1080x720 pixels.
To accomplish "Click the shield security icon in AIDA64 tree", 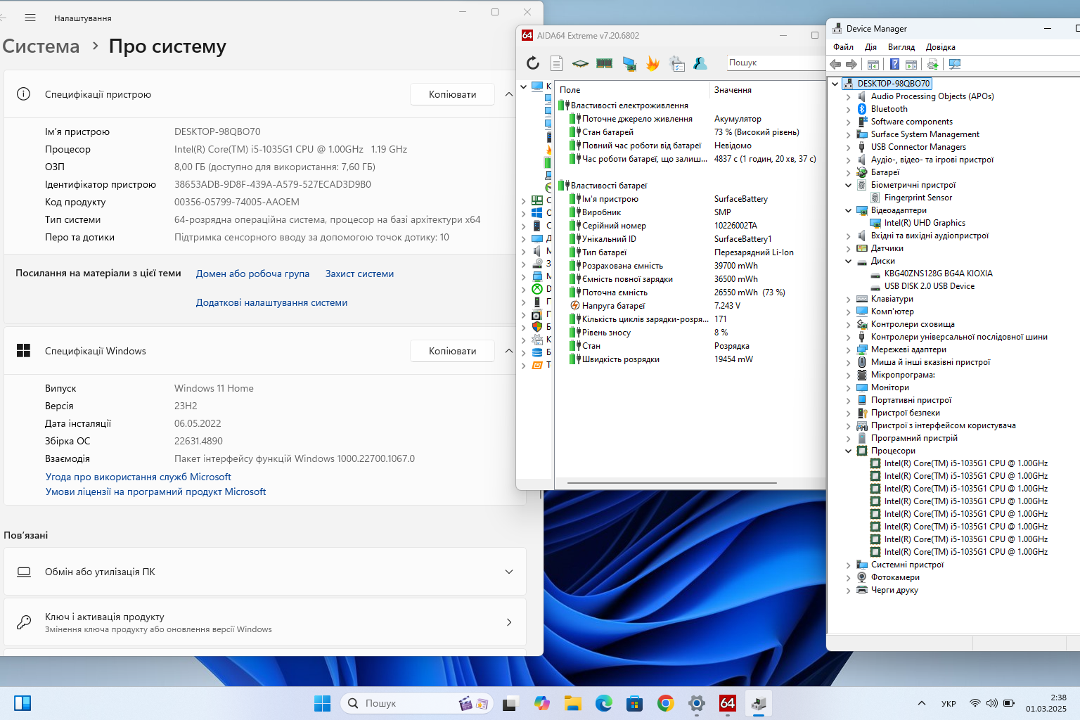I will tap(537, 327).
